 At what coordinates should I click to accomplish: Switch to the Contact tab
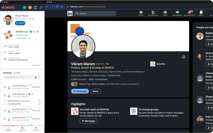[36, 129]
